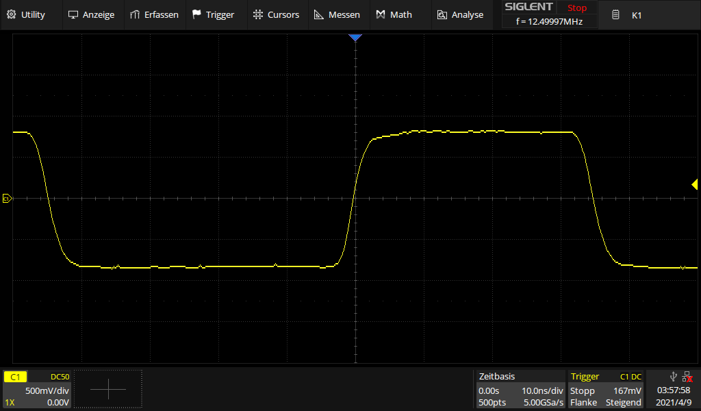This screenshot has width=701, height=411.
Task: Click the yellow trigger level arrow
Action: point(694,184)
